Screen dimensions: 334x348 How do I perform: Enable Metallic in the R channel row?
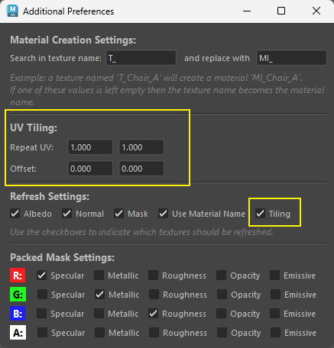(99, 275)
